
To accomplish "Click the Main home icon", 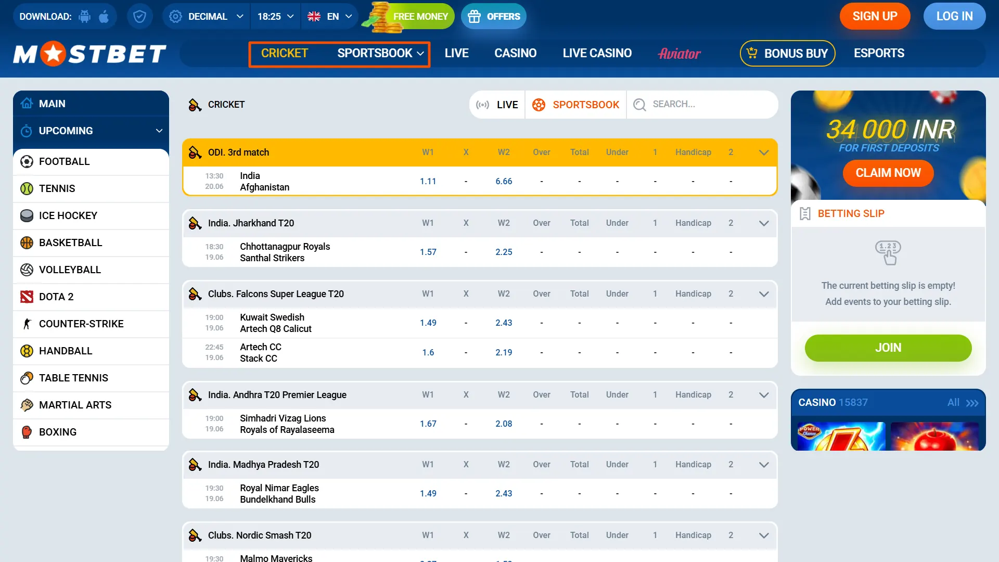I will (27, 104).
